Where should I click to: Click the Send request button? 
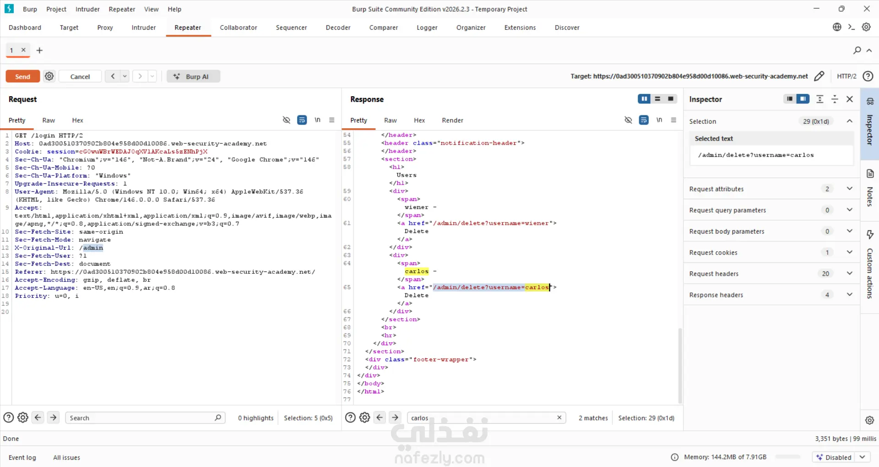click(22, 76)
